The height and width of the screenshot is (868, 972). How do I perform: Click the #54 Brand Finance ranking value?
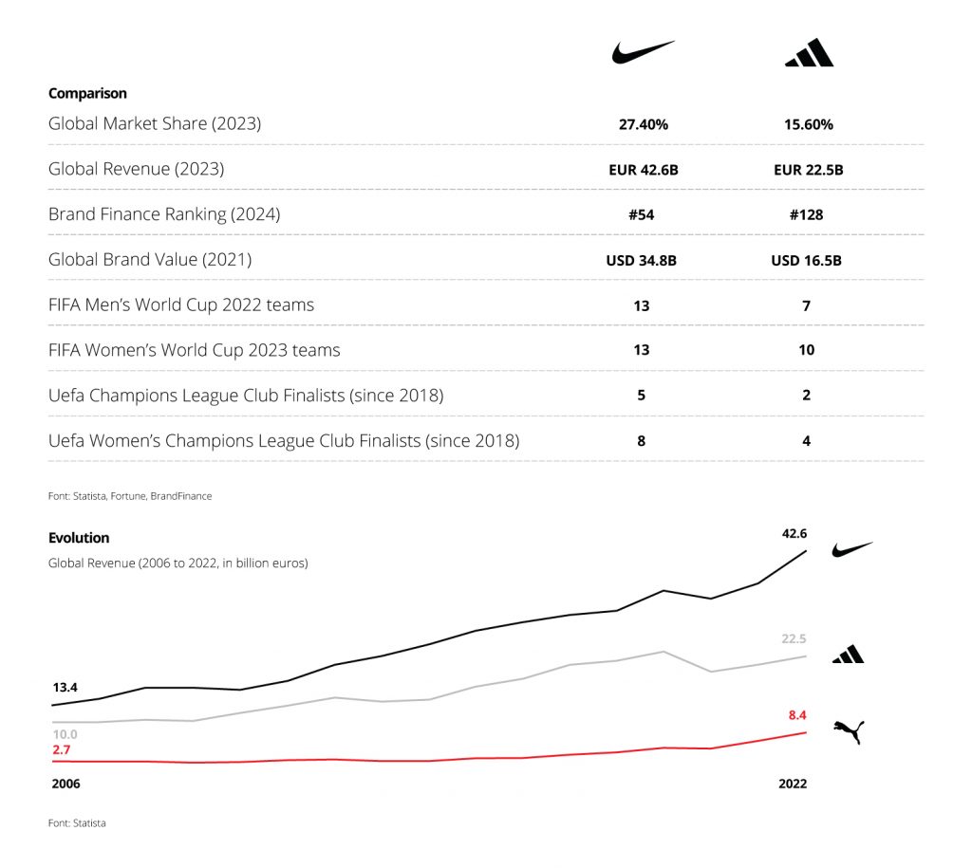pyautogui.click(x=642, y=214)
